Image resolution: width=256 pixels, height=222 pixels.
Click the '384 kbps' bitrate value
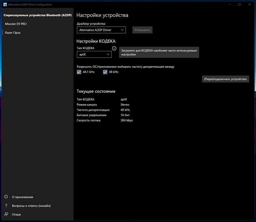tap(127, 120)
